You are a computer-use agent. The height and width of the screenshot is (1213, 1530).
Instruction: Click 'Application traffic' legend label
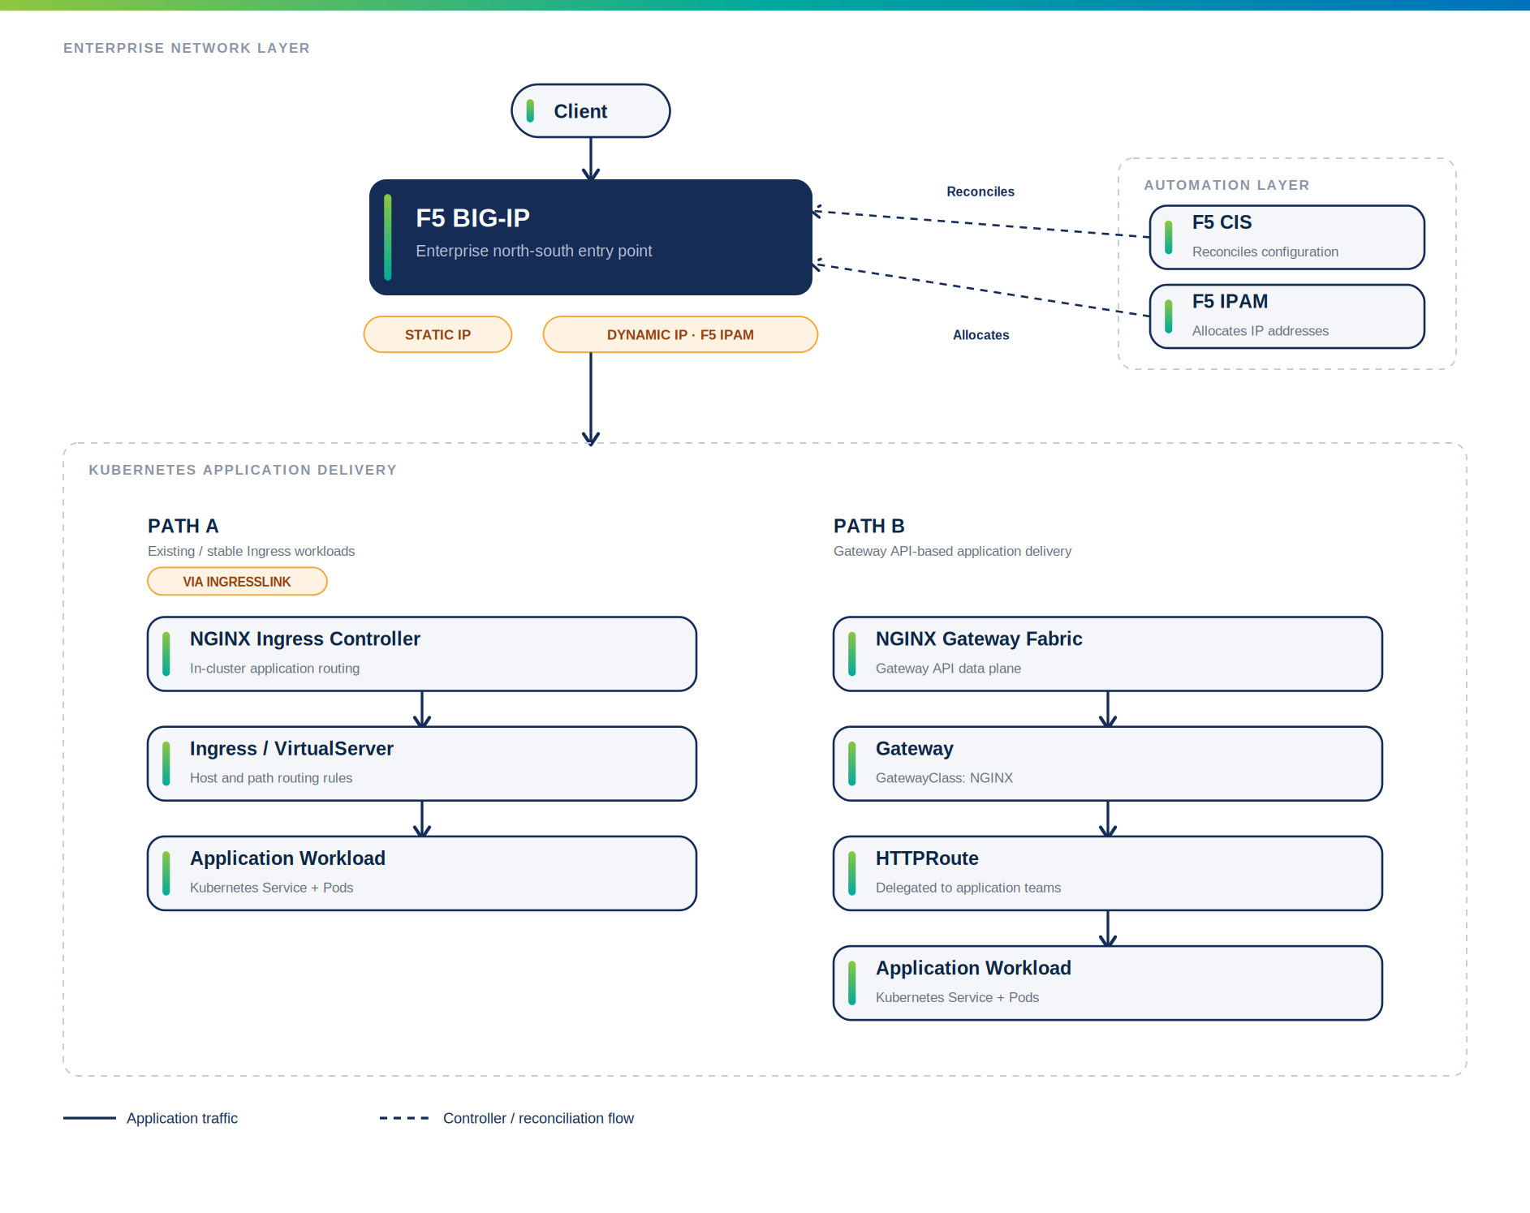pos(182,1118)
